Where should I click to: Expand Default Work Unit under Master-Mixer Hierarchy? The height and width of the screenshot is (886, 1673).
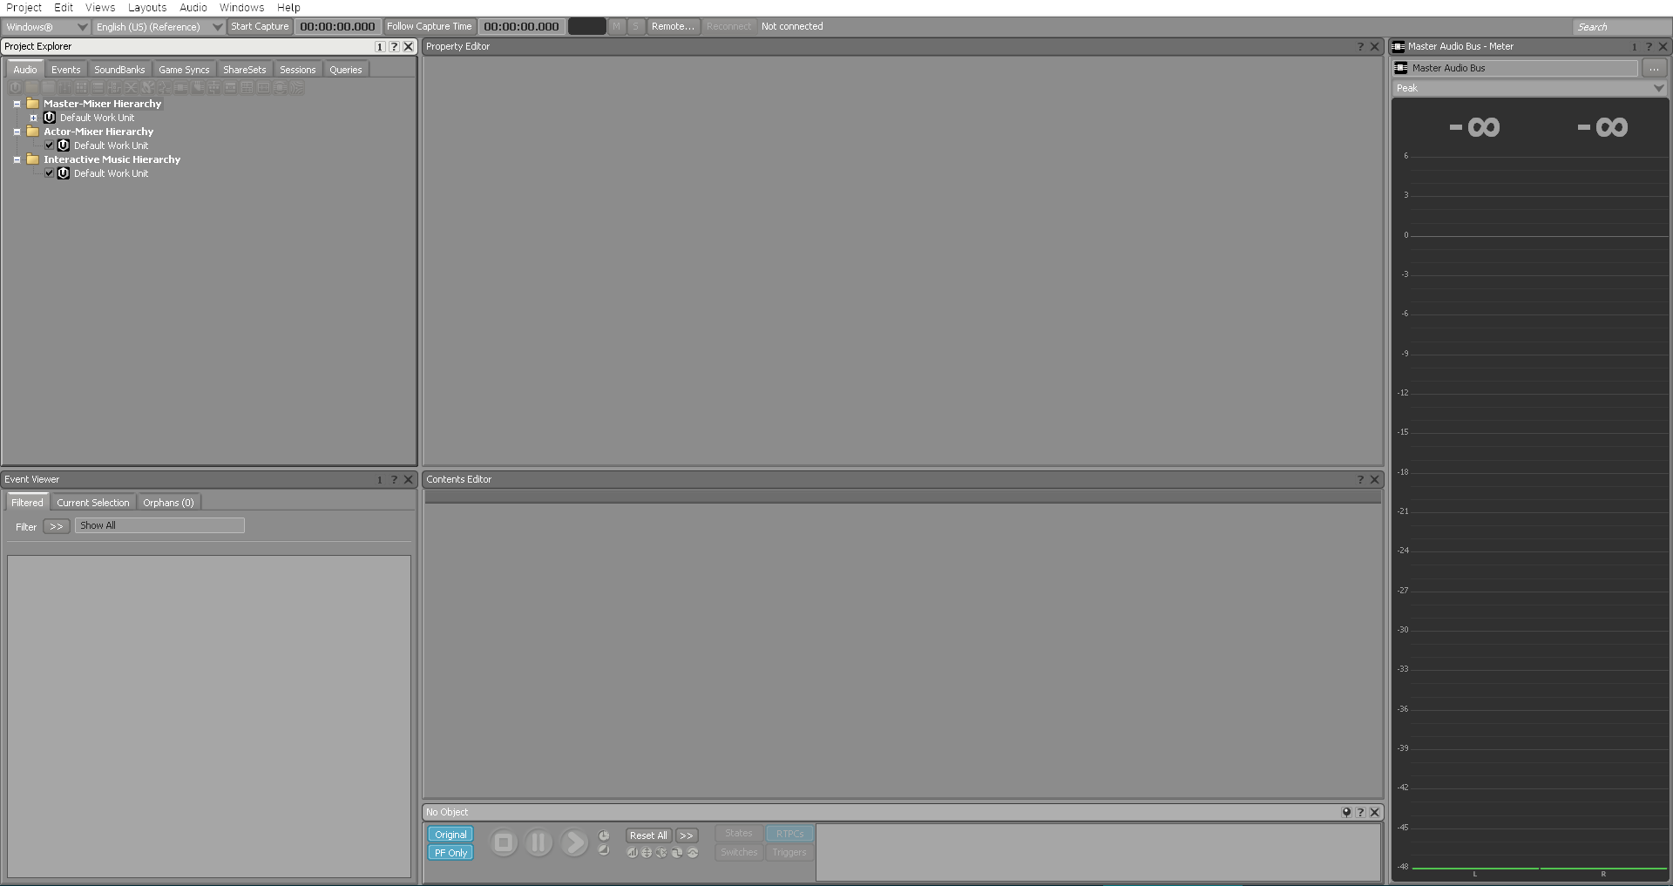[32, 118]
